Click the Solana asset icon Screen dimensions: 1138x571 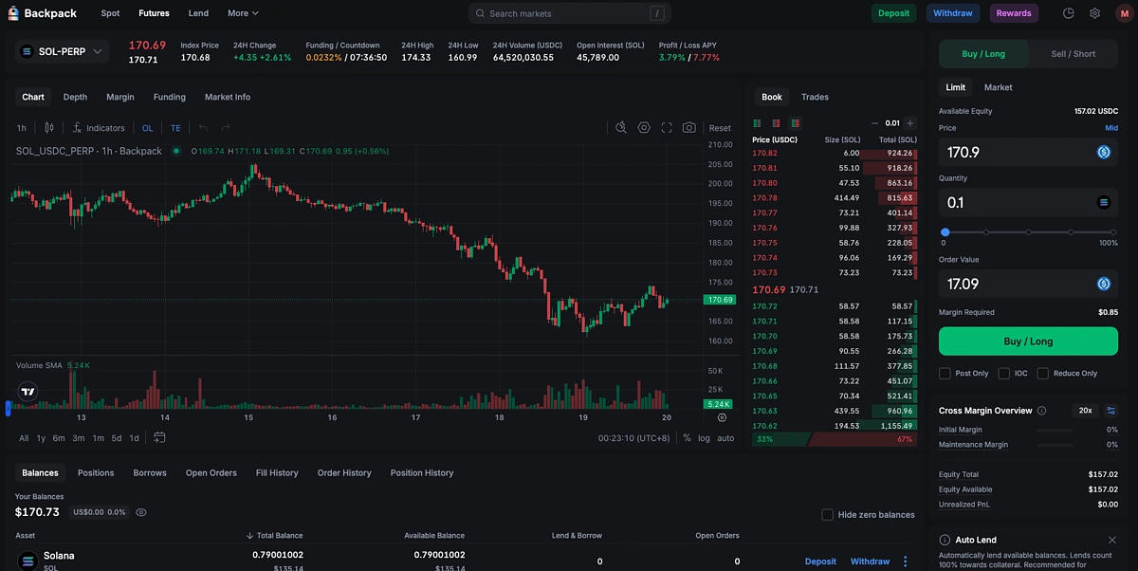[27, 561]
